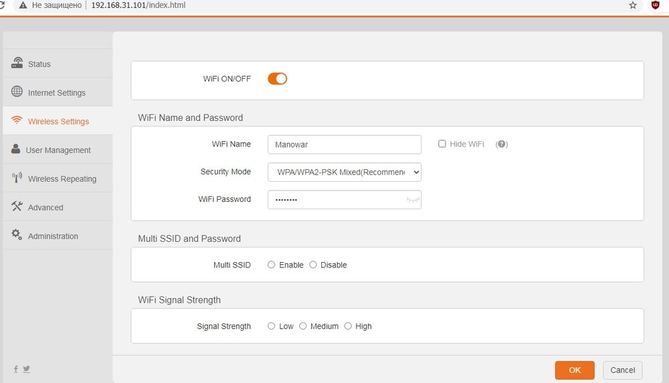
Task: Click the Advanced tools icon
Action: (x=17, y=207)
